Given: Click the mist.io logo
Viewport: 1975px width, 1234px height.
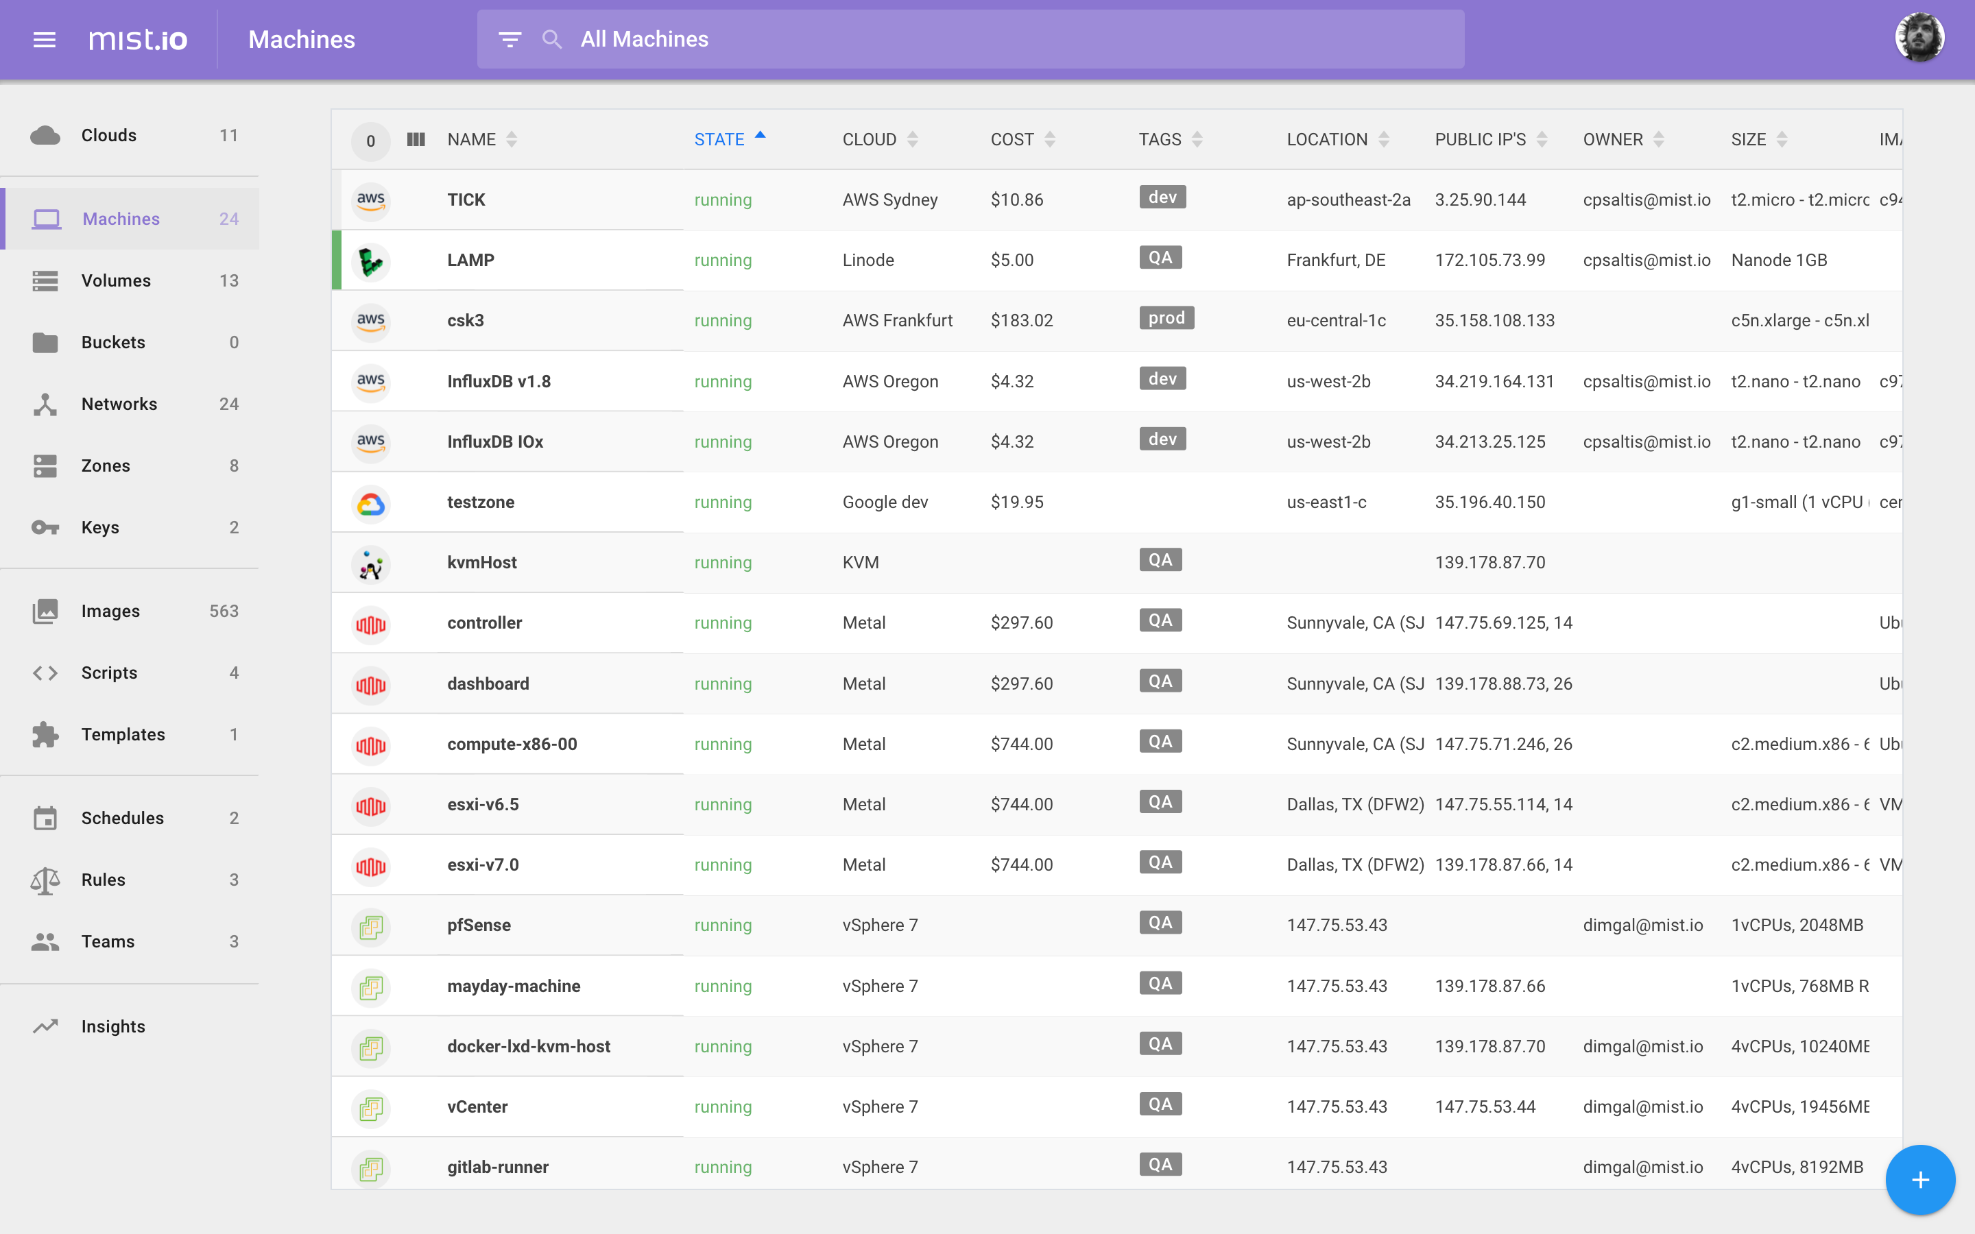Looking at the screenshot, I should [x=138, y=39].
